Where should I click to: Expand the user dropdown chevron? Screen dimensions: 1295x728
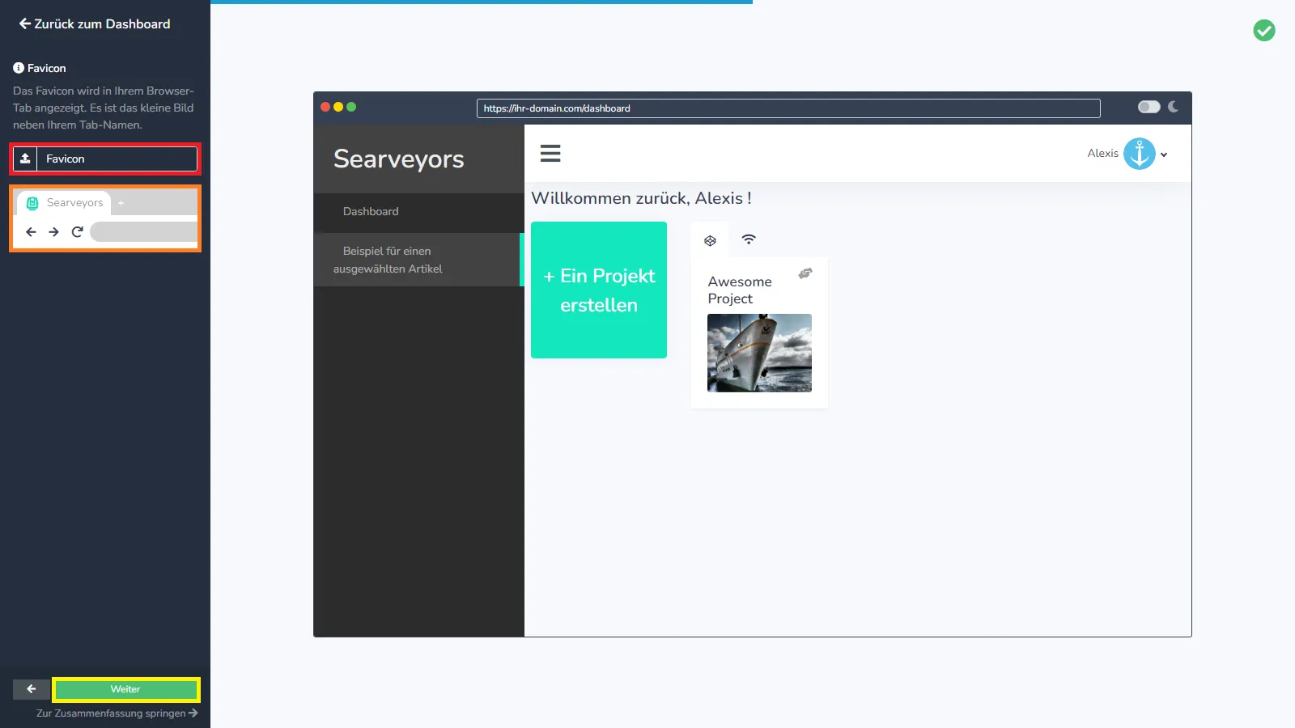(1164, 154)
